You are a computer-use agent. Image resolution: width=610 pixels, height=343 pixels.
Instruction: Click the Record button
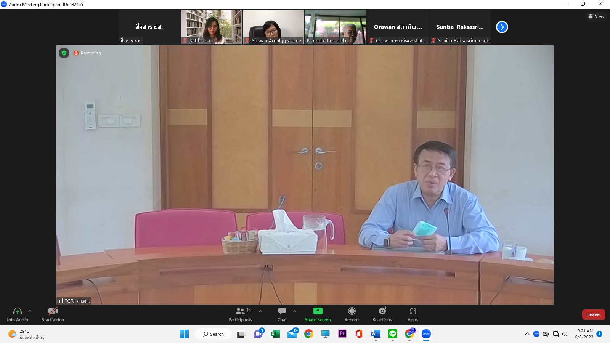pyautogui.click(x=352, y=314)
